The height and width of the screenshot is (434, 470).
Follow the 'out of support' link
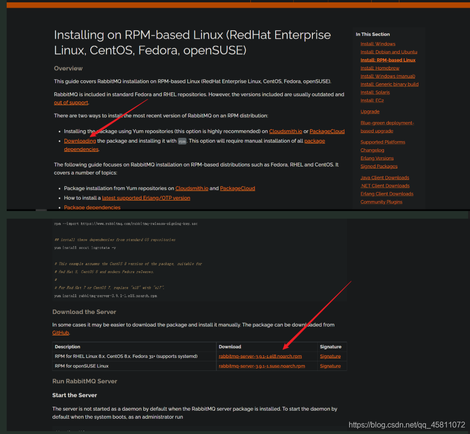(71, 103)
